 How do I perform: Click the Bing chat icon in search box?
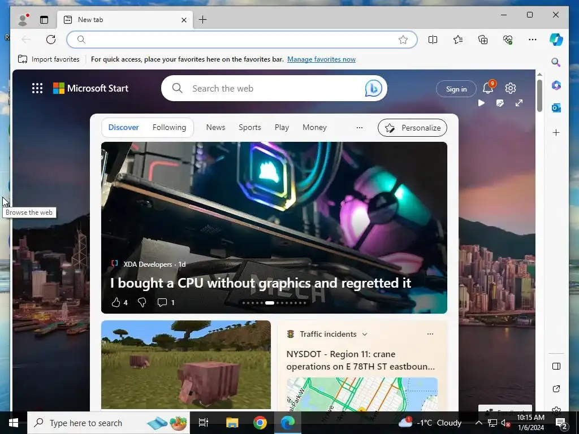pos(373,88)
